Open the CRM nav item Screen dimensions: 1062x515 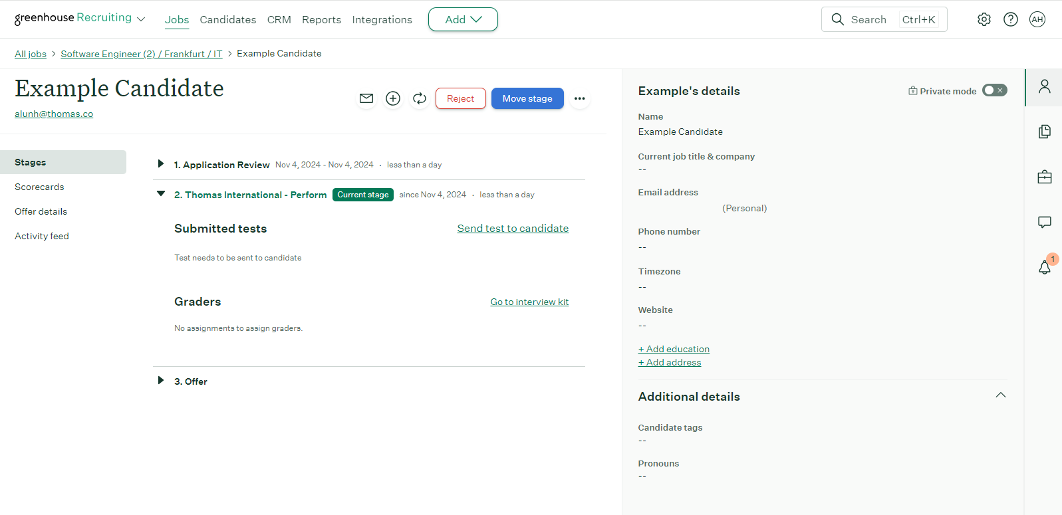click(x=279, y=20)
